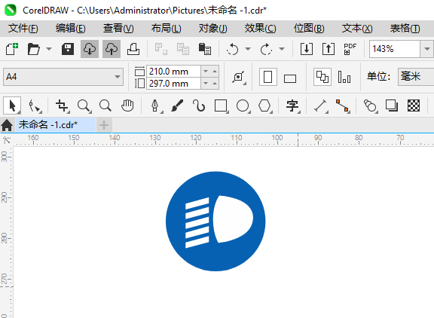The width and height of the screenshot is (434, 318).
Task: Open the zoom level dropdown arrow
Action: 426,49
